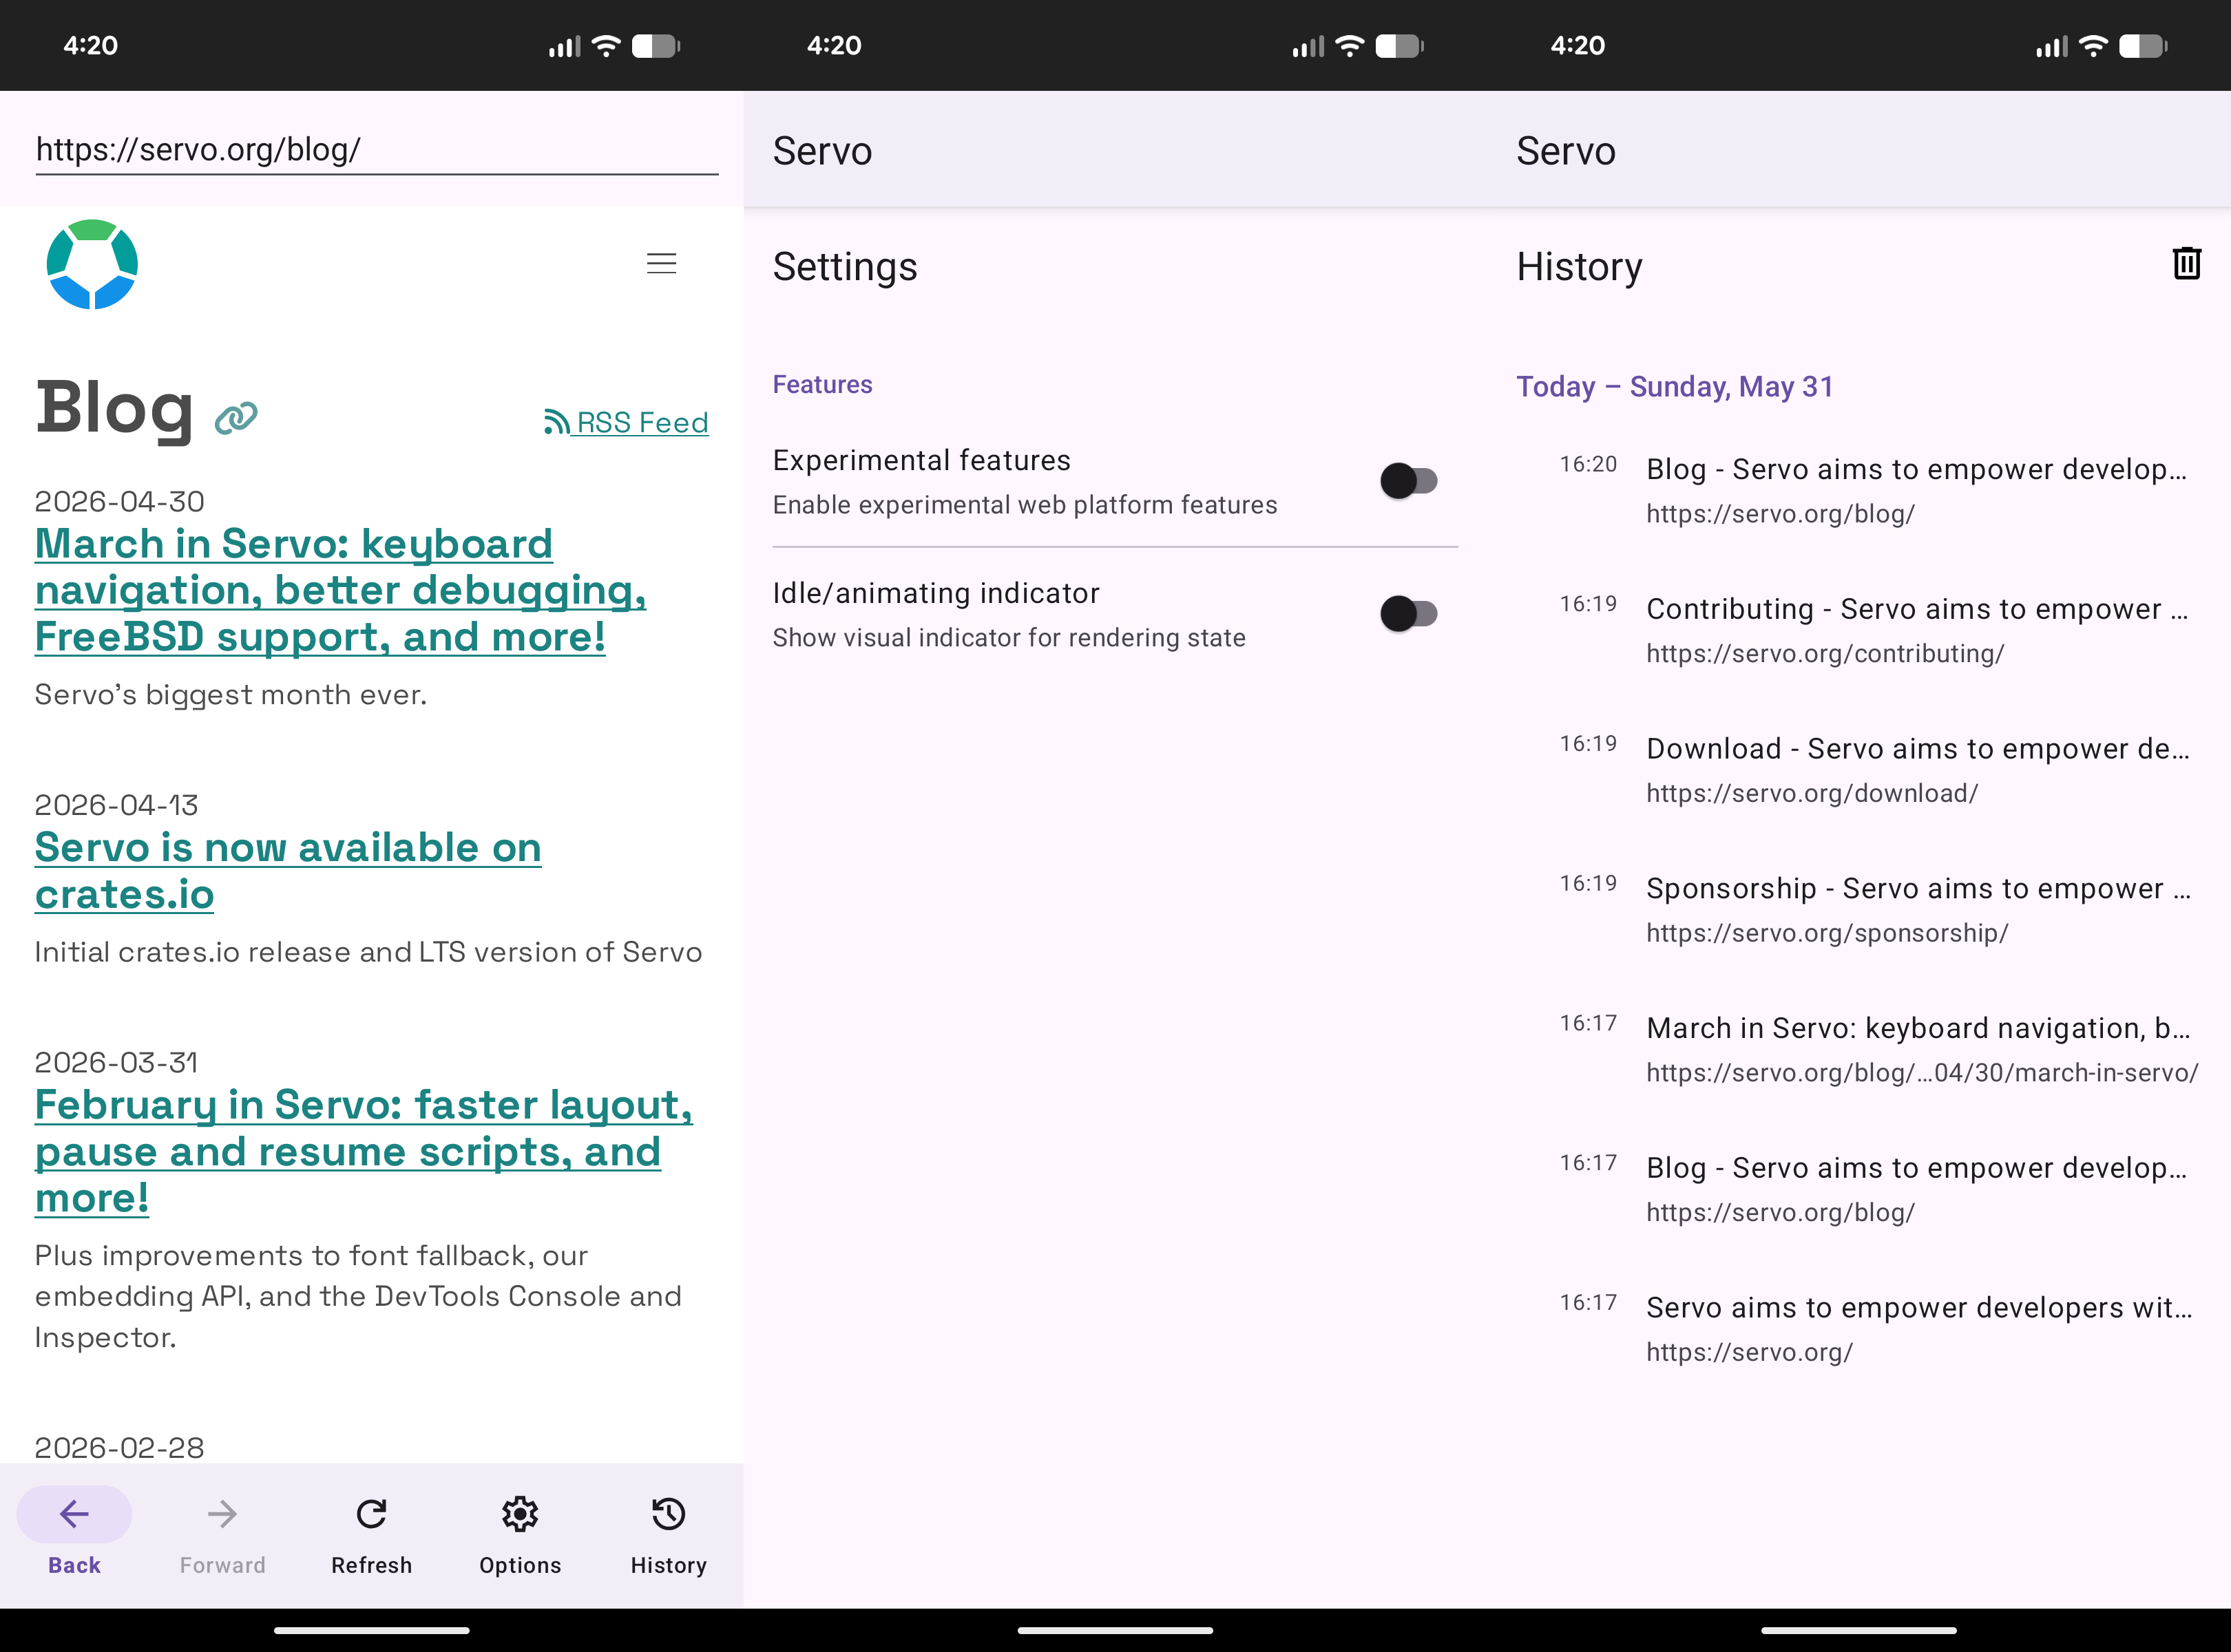Image resolution: width=2231 pixels, height=1652 pixels.
Task: Tap the 4:20 clock on blog screen
Action: point(90,46)
